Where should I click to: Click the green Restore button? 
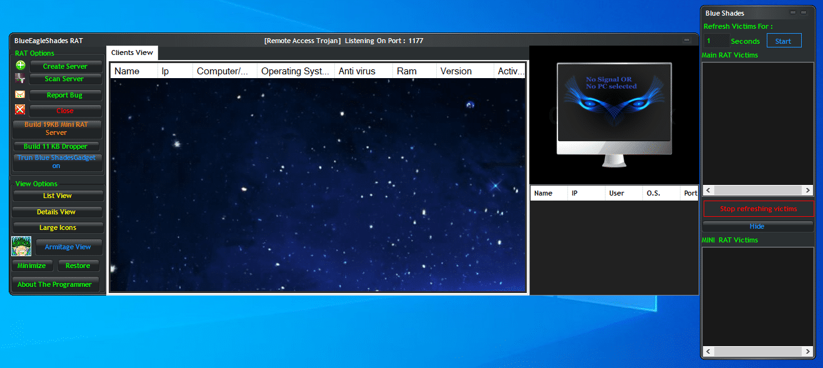[78, 266]
